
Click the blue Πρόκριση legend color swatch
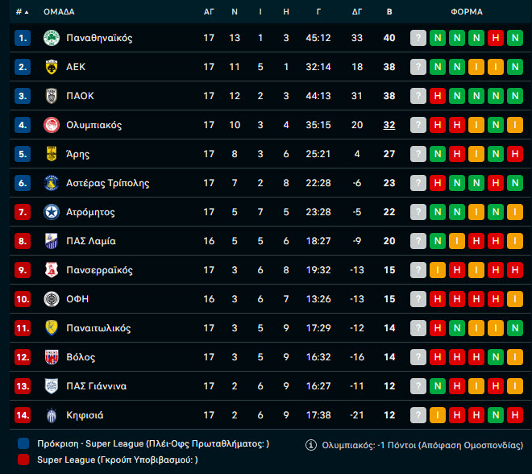[23, 444]
